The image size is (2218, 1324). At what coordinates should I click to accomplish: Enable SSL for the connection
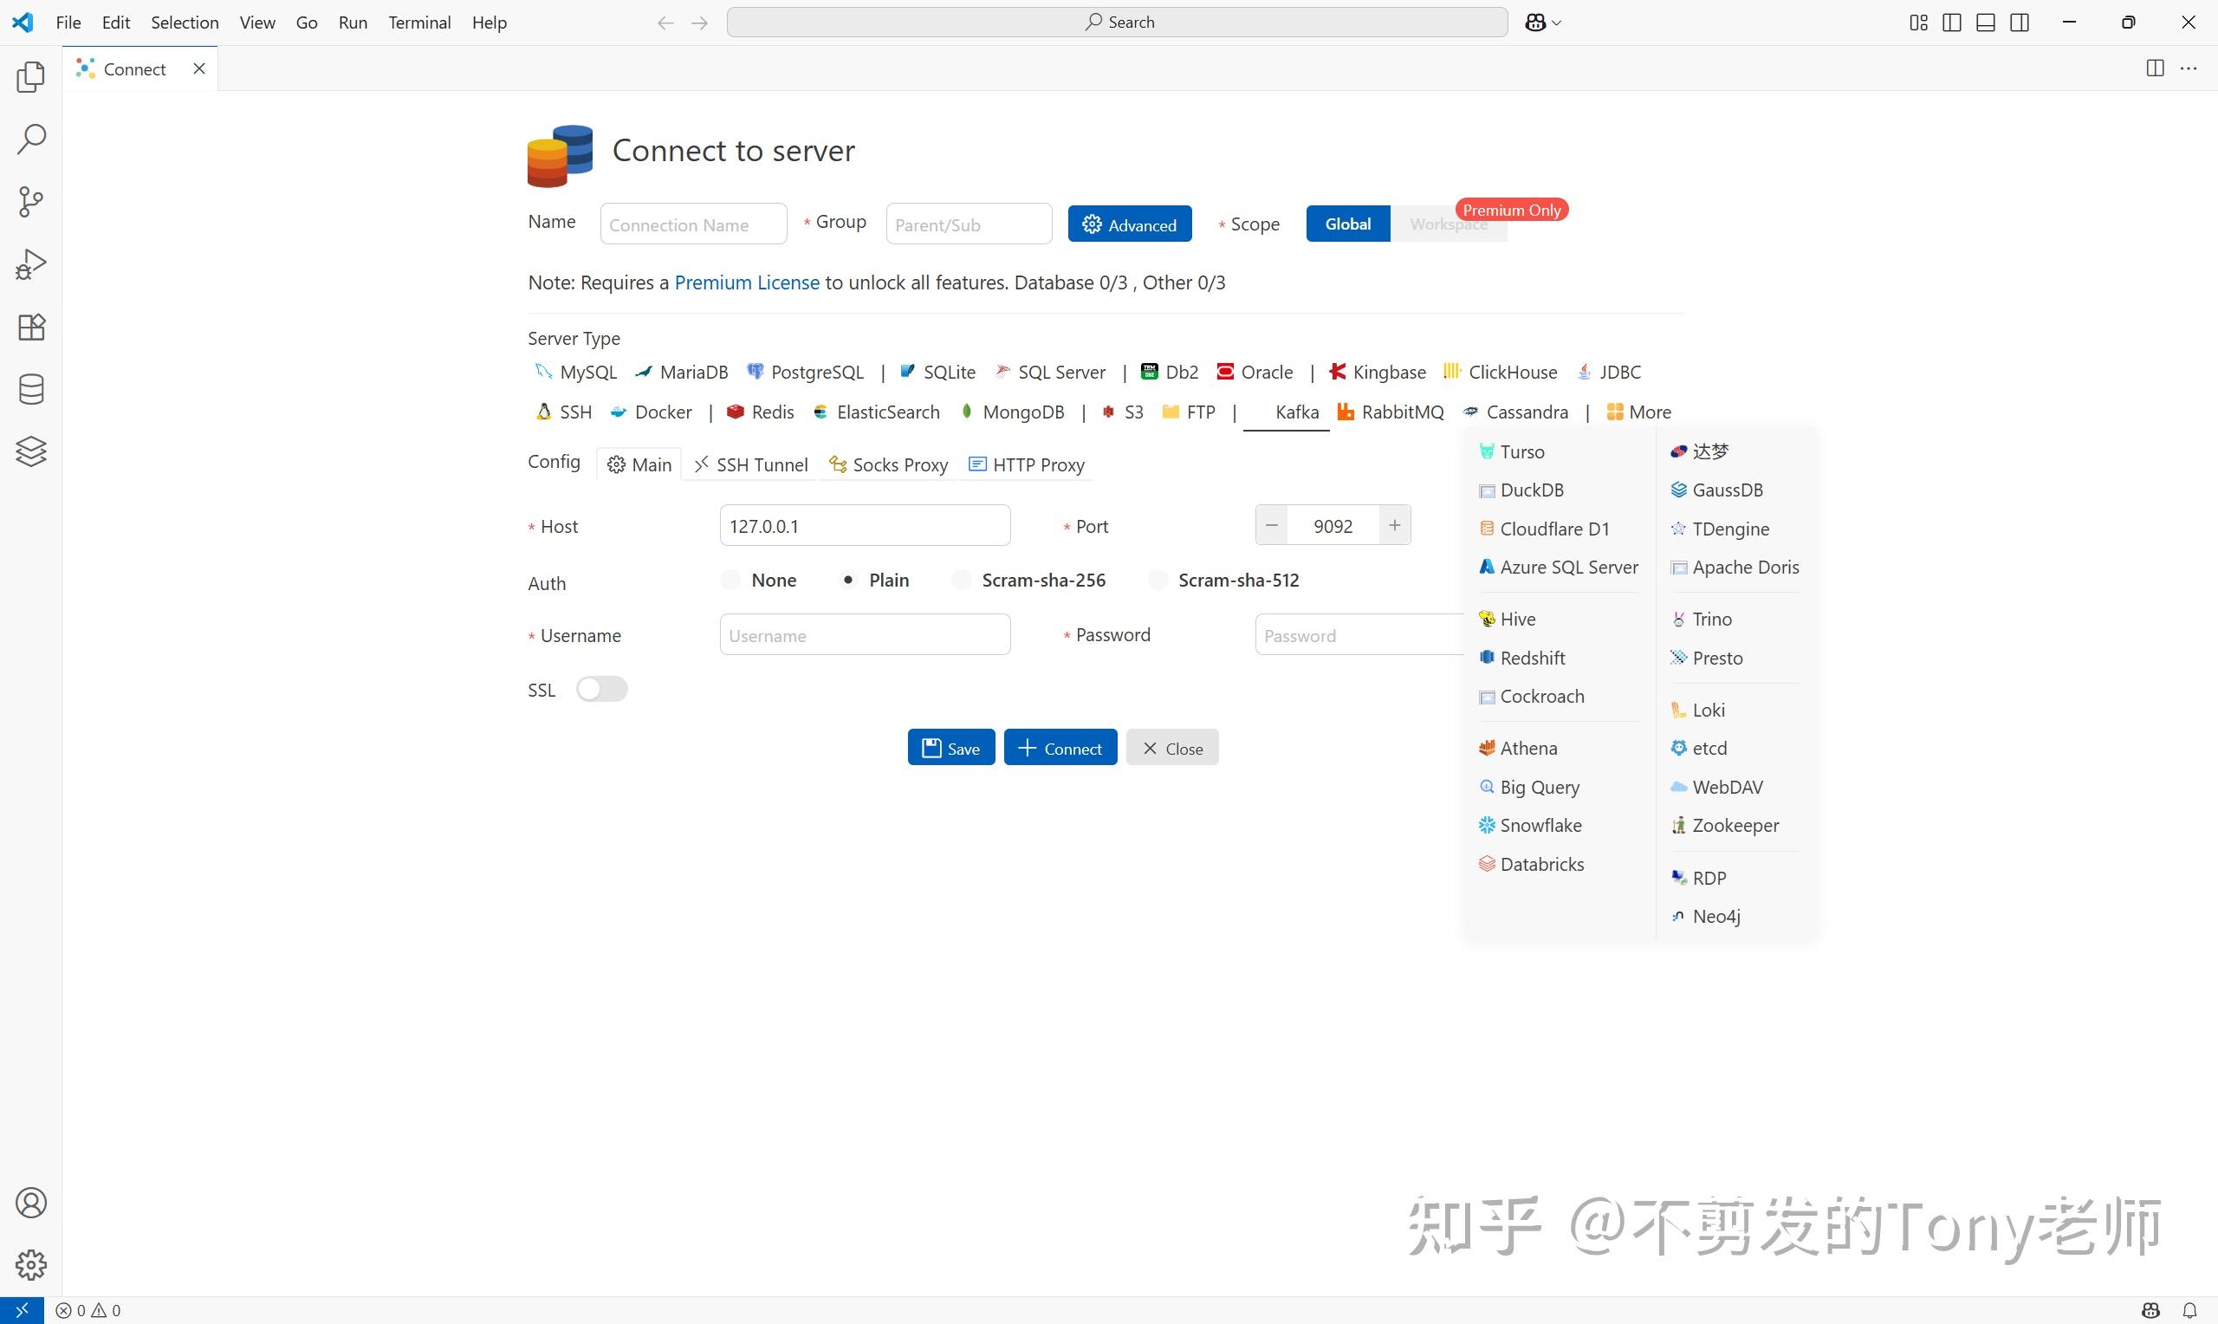click(602, 689)
